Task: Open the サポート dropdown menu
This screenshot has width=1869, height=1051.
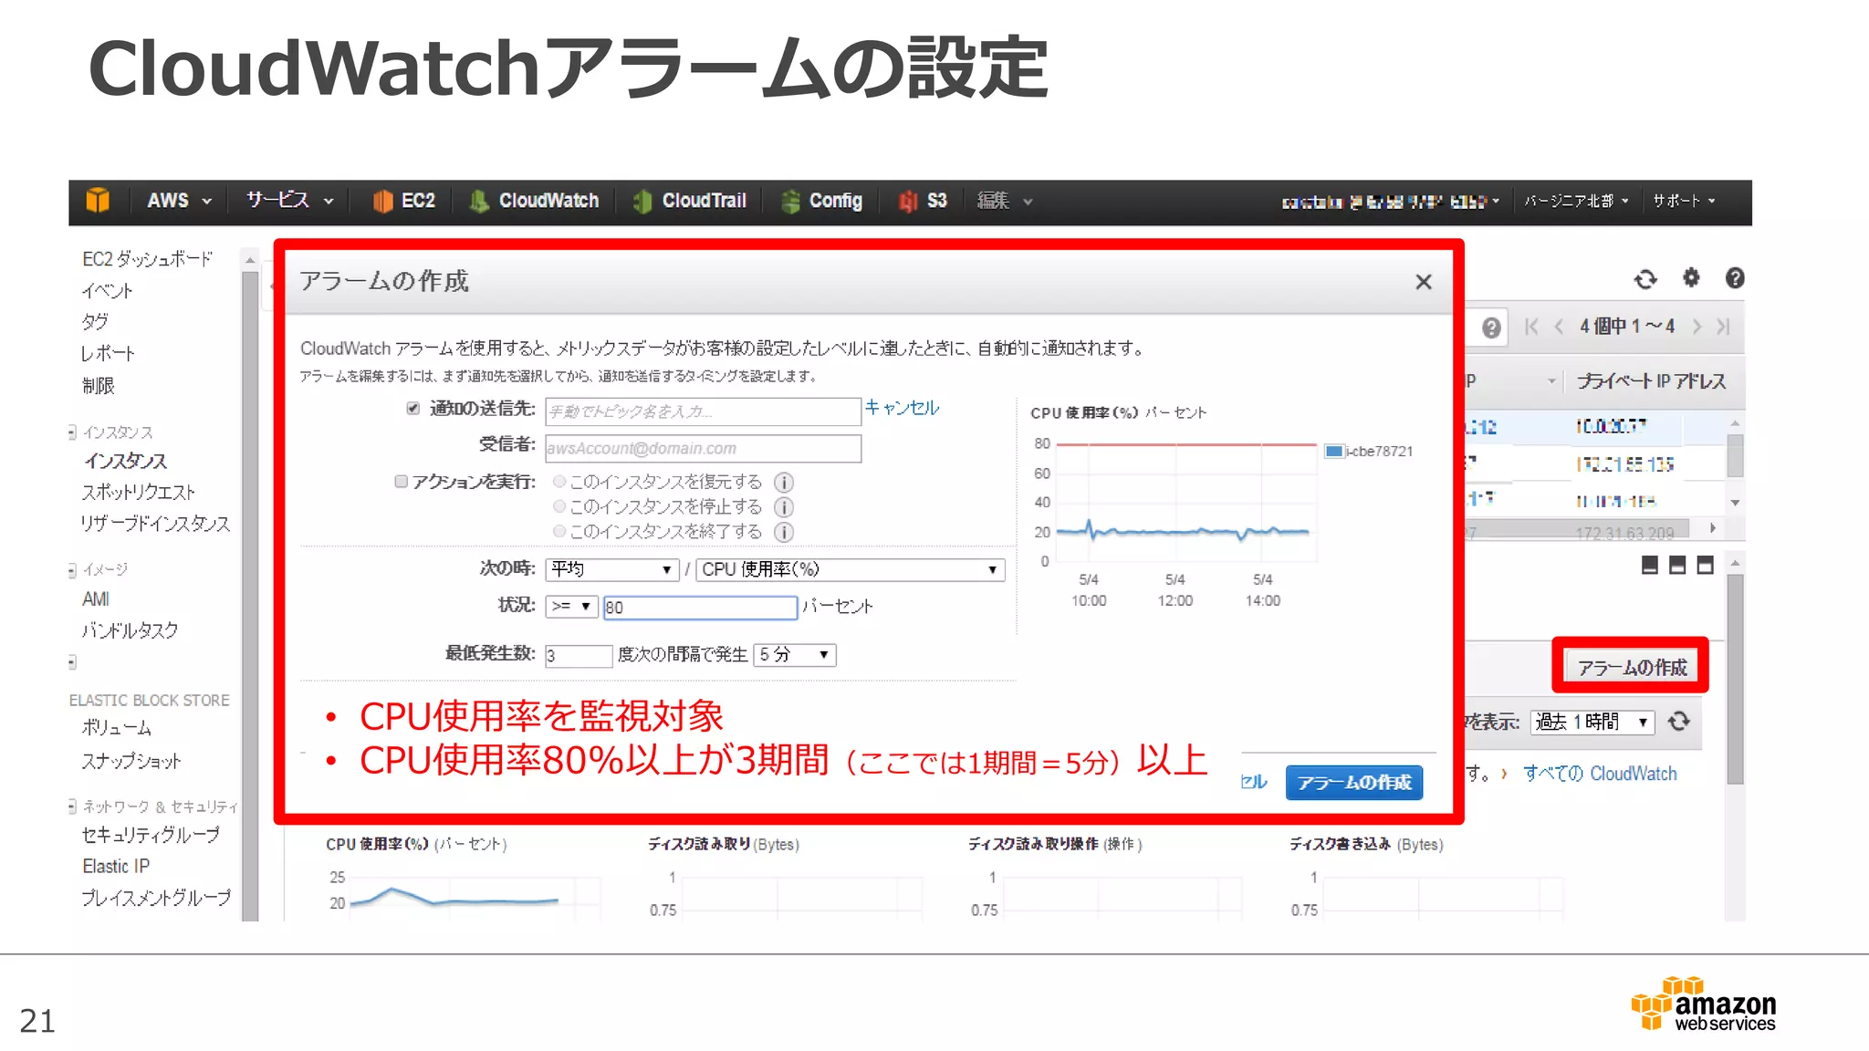Action: click(1684, 201)
